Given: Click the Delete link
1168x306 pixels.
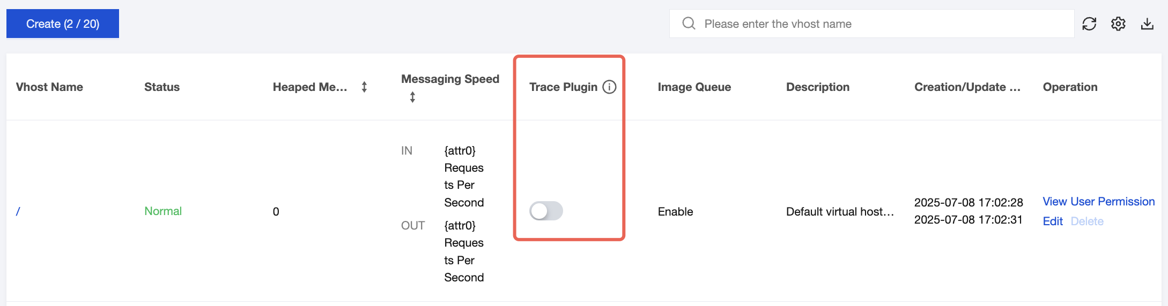Looking at the screenshot, I should pyautogui.click(x=1087, y=221).
